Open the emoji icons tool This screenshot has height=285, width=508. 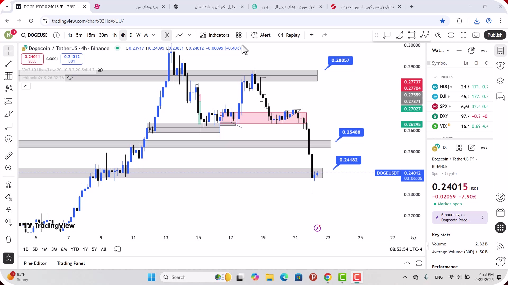[x=8, y=139]
